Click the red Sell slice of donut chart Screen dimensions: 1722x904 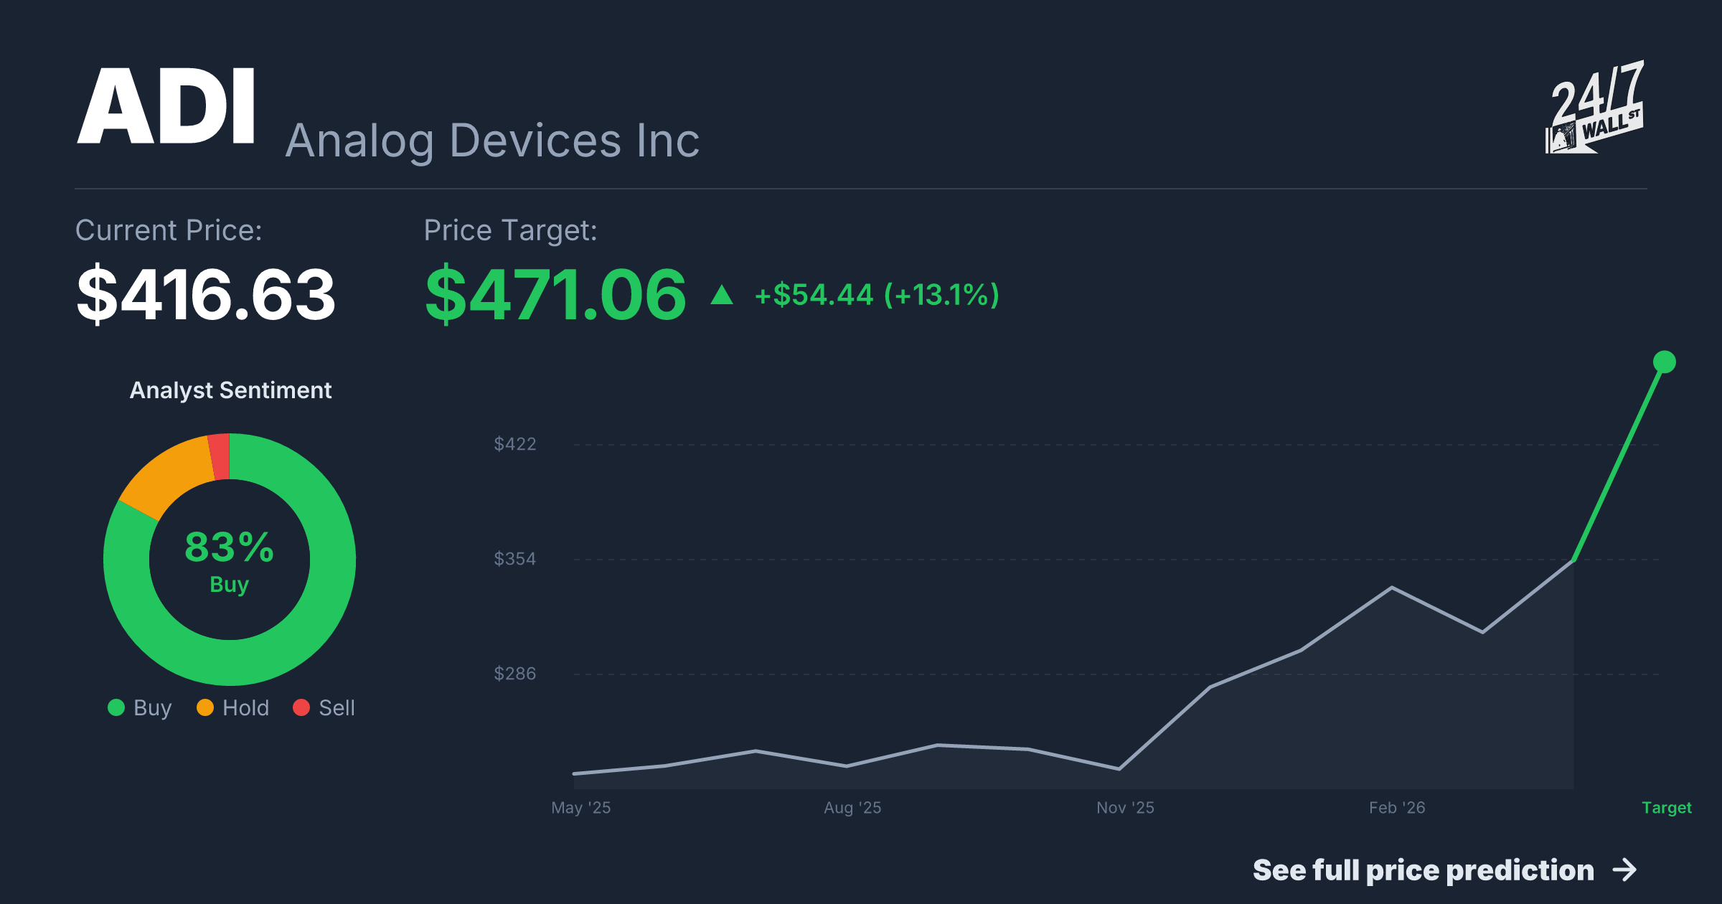tap(220, 456)
